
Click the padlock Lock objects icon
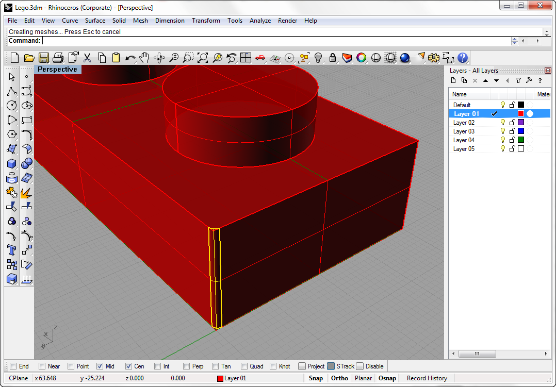[333, 58]
